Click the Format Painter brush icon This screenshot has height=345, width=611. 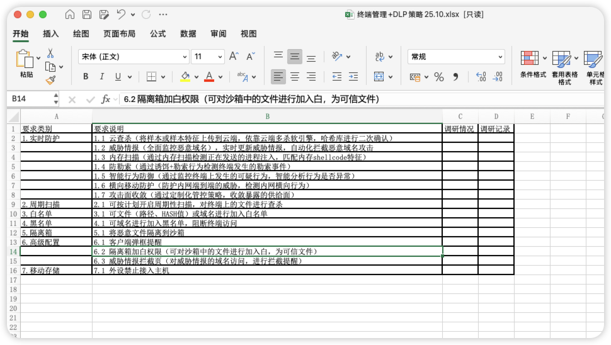tap(50, 80)
